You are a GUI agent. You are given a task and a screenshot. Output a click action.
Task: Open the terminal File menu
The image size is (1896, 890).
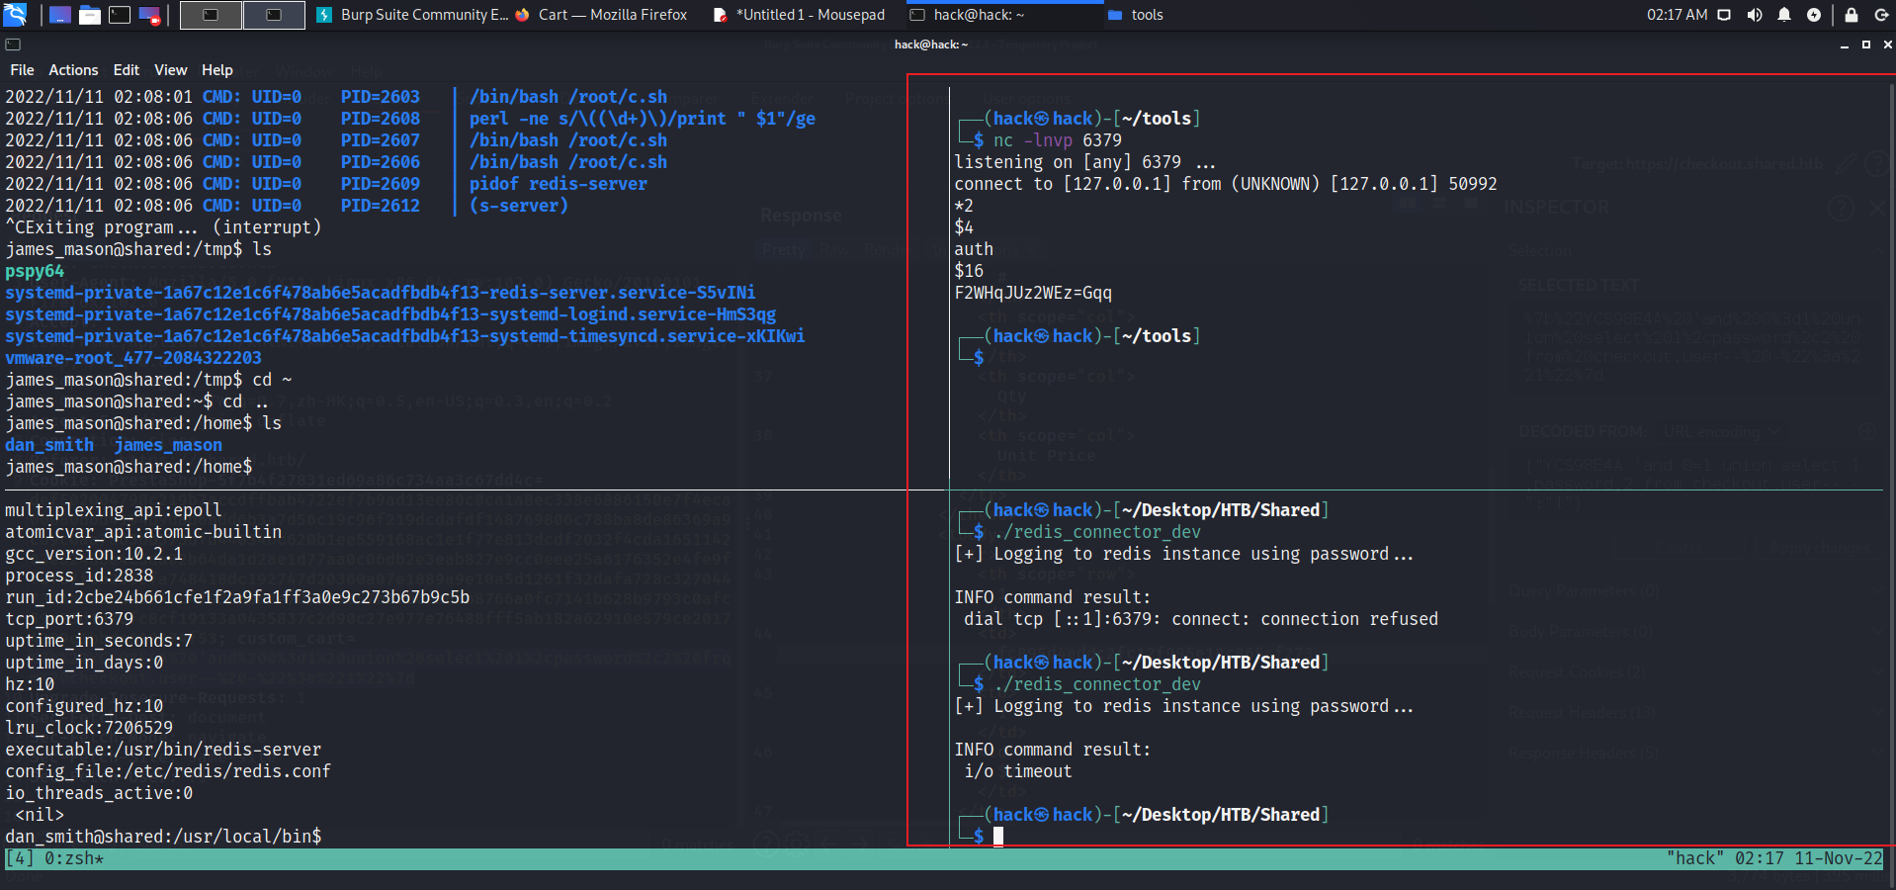coord(22,70)
